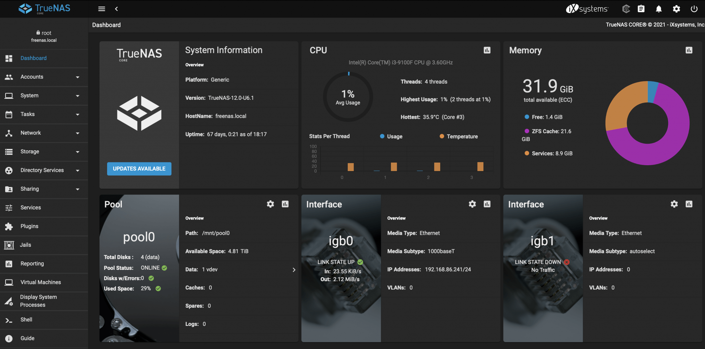Open Pool card settings gear
This screenshot has height=349, width=705.
(271, 204)
